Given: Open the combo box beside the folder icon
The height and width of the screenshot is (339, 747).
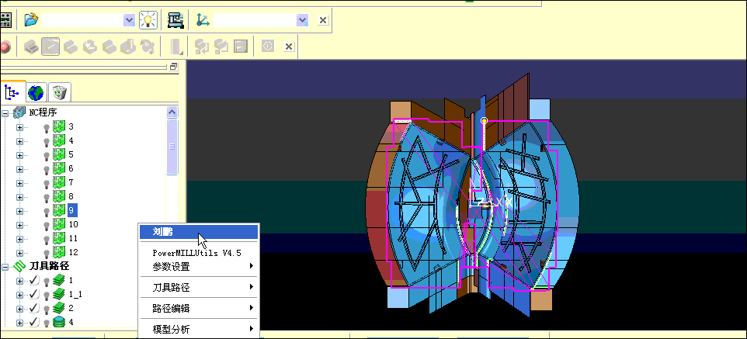Looking at the screenshot, I should click(x=89, y=20).
